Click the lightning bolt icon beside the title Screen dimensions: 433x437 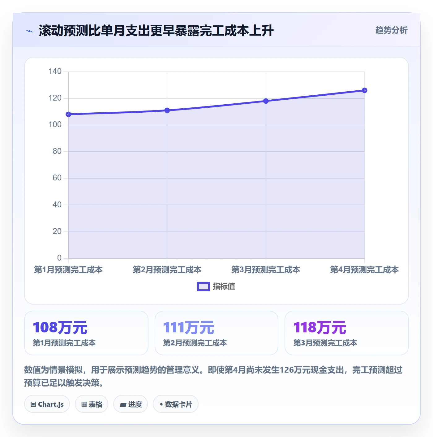(29, 31)
